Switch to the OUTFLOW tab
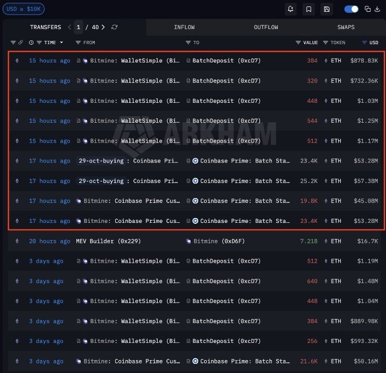Image resolution: width=386 pixels, height=373 pixels. (266, 27)
